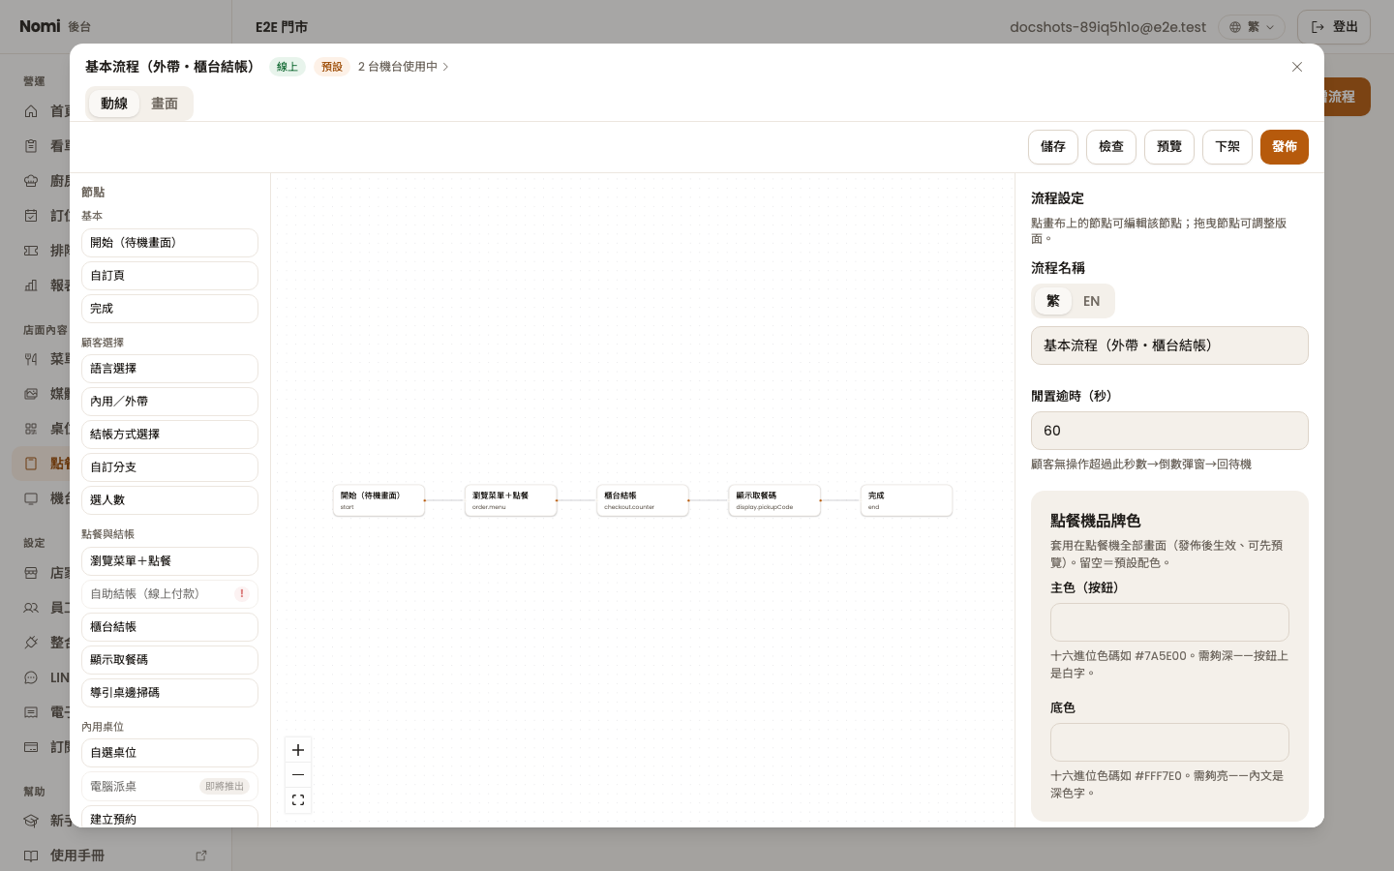Switch to the 畫面 tab
The height and width of the screenshot is (871, 1394).
pyautogui.click(x=165, y=104)
